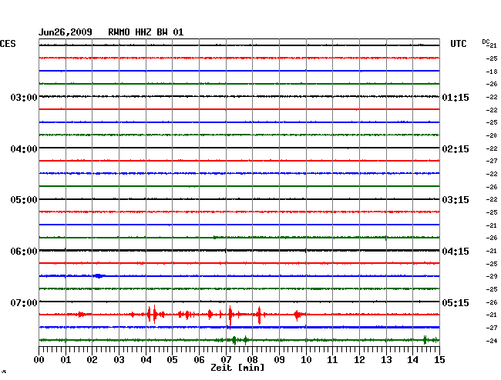Click the Zeit [min] axis title
501x380 pixels.
click(x=237, y=368)
